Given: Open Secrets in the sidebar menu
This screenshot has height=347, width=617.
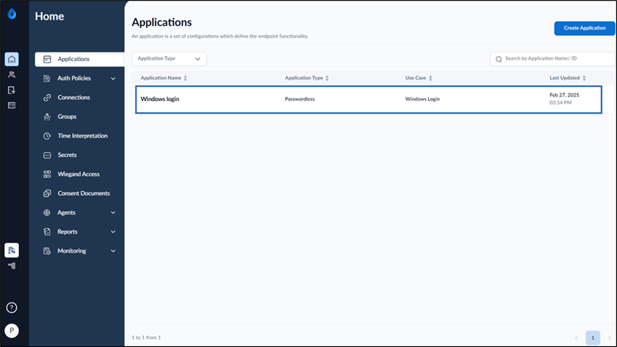Looking at the screenshot, I should pyautogui.click(x=67, y=155).
